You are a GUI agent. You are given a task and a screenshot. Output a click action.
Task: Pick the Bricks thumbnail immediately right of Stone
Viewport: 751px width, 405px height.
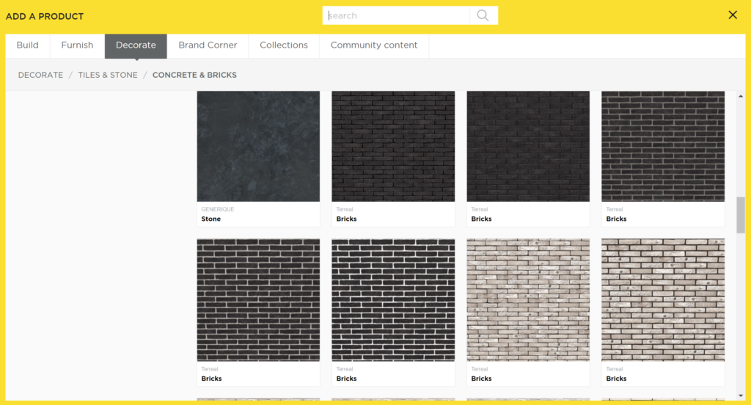393,146
